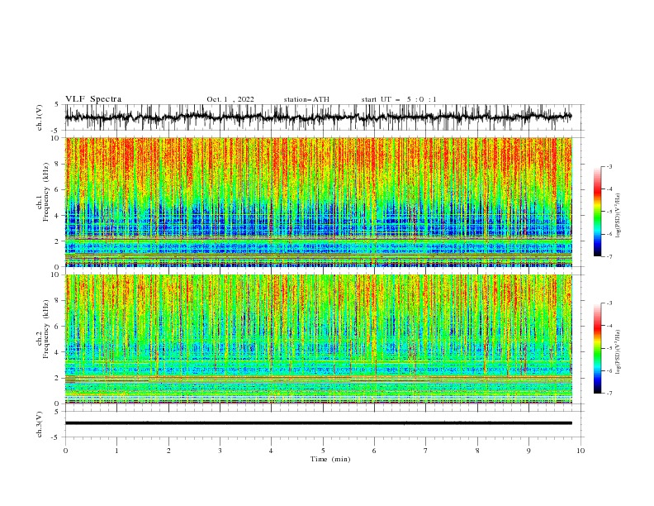Click the color scale bar beside ch.2 spectrogram
Image resolution: width=654 pixels, height=506 pixels.
598,348
